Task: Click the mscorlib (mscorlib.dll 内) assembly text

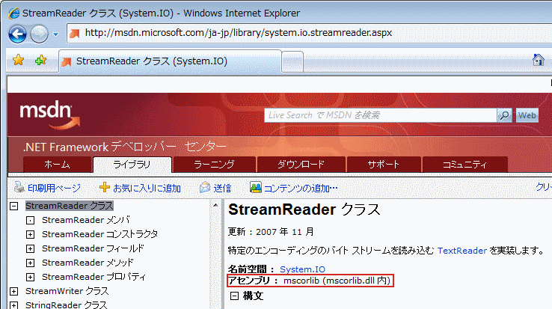Action: [x=337, y=281]
